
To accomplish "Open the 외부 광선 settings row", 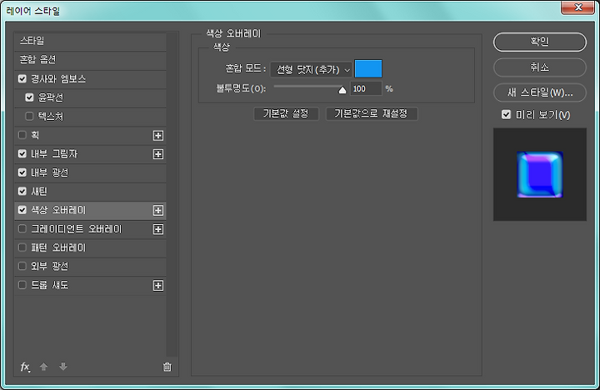I will [90, 266].
